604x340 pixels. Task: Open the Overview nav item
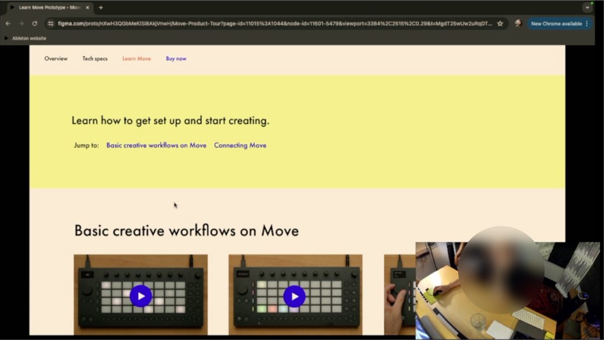(56, 58)
